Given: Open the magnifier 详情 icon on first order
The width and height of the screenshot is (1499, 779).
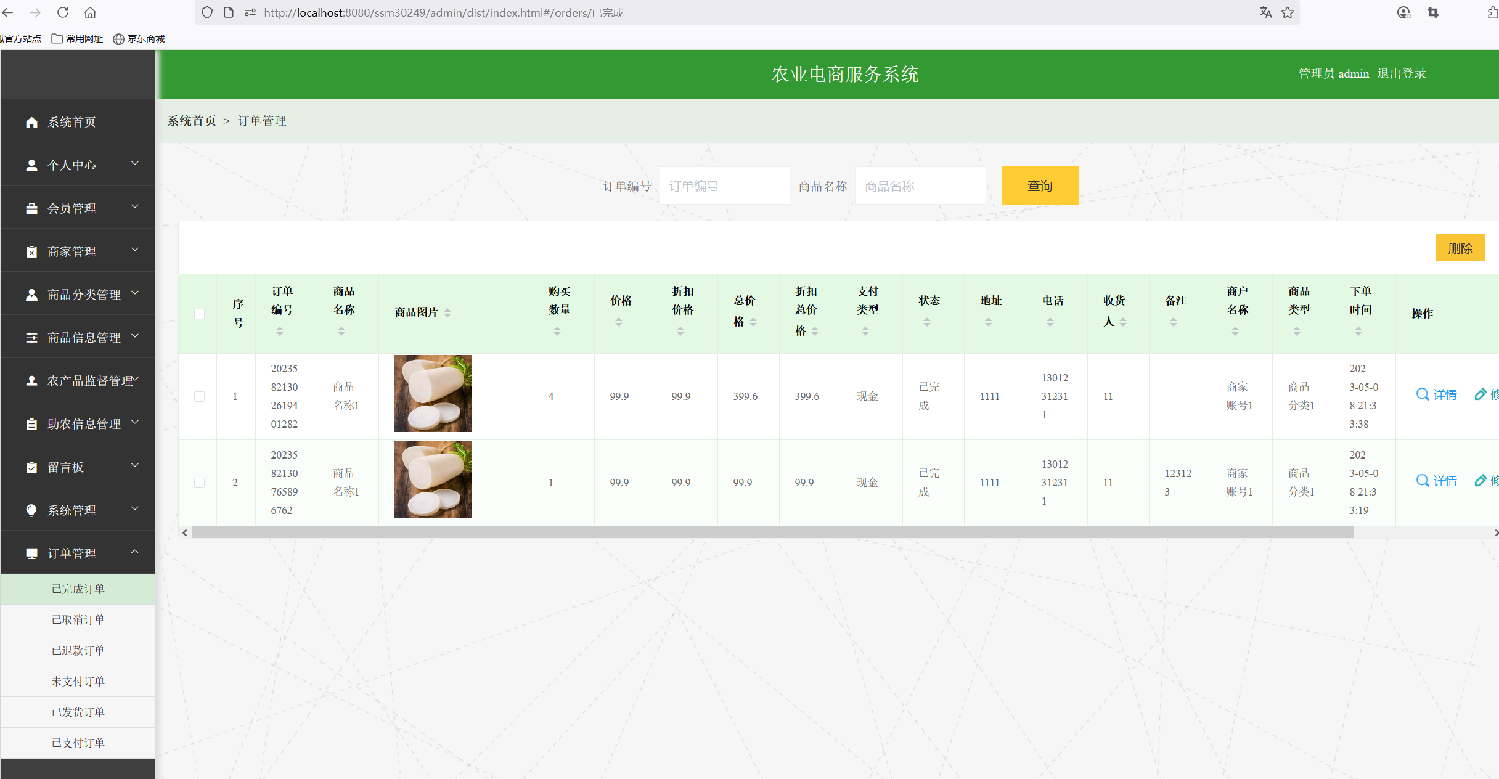Looking at the screenshot, I should (x=1423, y=394).
